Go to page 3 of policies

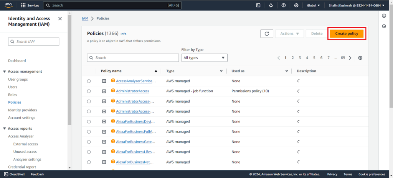pos(300,58)
